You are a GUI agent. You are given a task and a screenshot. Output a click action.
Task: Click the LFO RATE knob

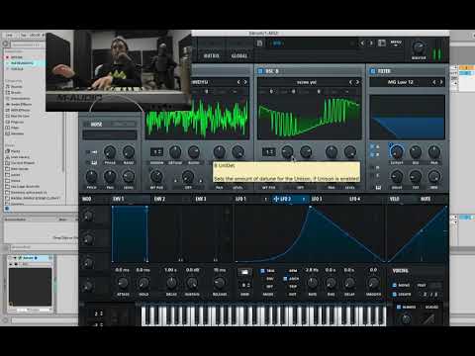(x=312, y=283)
